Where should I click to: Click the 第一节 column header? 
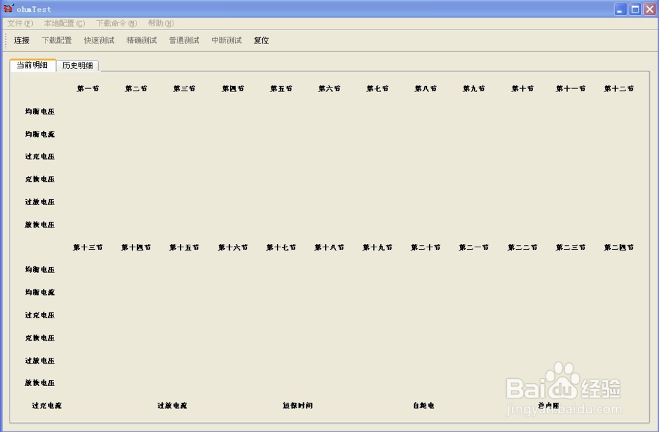88,89
